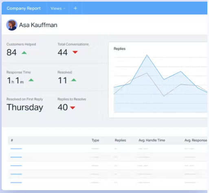
Task: Sort table by Type column header
Action: click(95, 140)
